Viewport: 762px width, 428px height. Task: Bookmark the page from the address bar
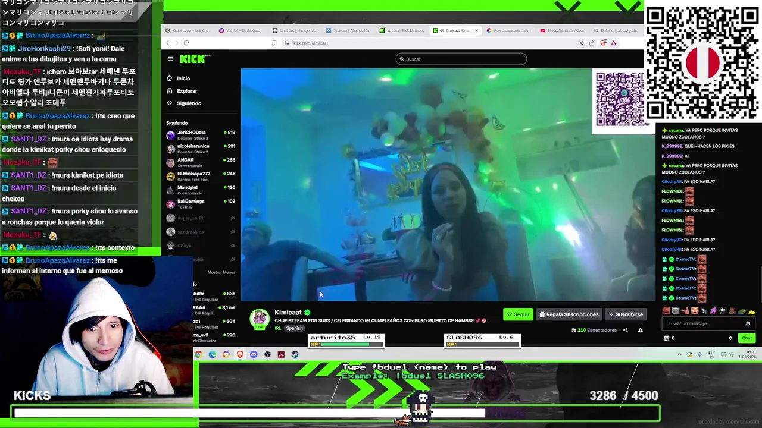(274, 43)
